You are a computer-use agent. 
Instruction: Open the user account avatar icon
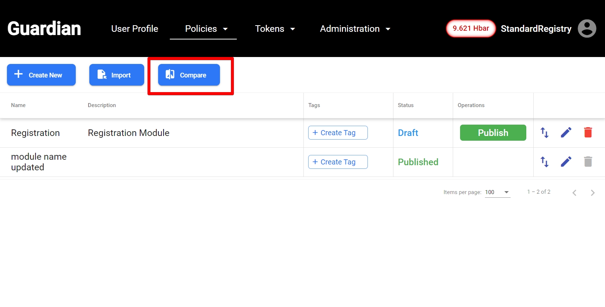(587, 29)
